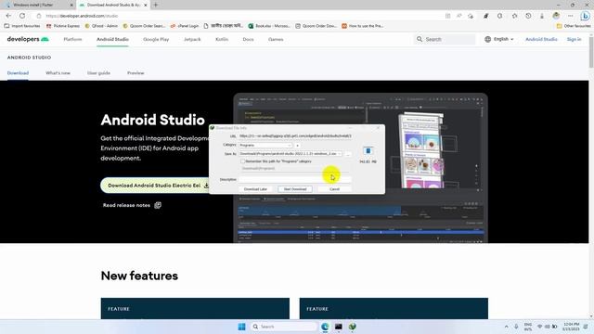Open the terminal icon in the taskbar
The image size is (594, 334).
click(338, 327)
